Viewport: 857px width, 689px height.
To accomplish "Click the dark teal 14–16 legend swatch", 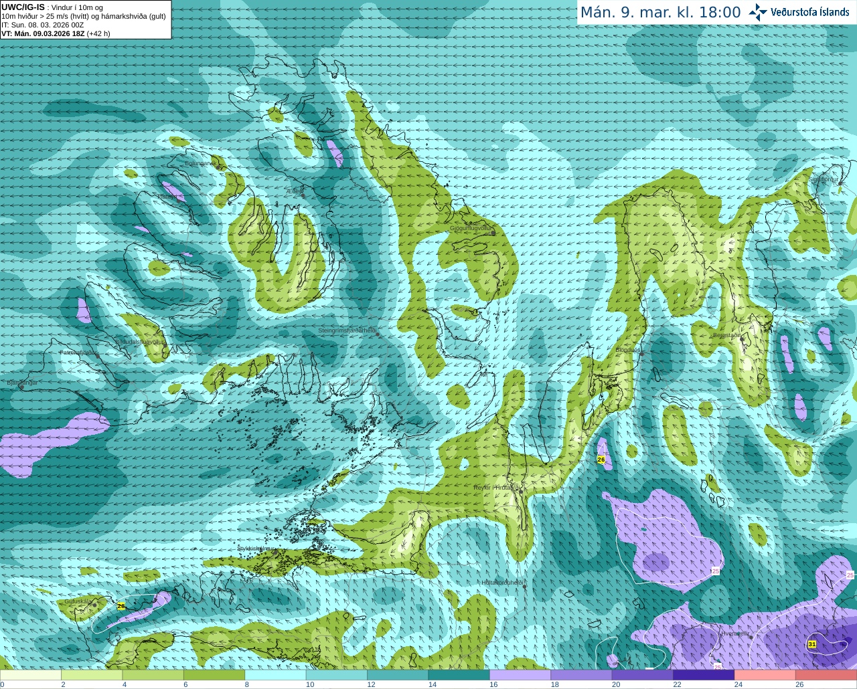I will tap(459, 675).
